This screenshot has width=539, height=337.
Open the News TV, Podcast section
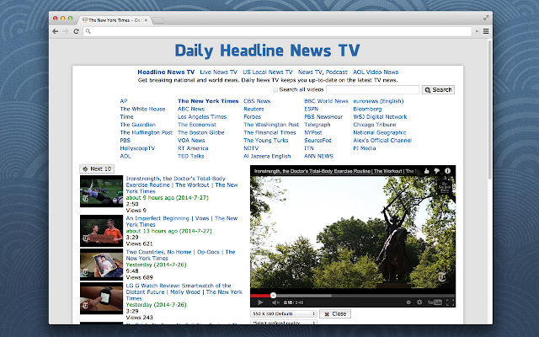click(323, 72)
